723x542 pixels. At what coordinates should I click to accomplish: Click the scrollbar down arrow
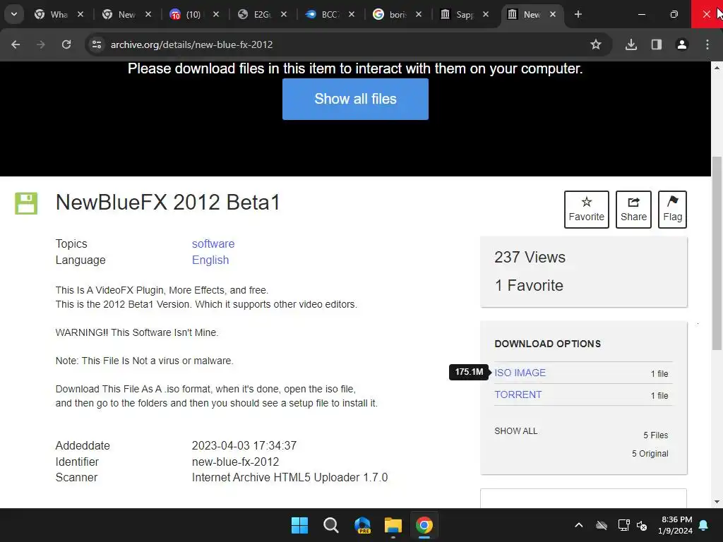click(717, 502)
